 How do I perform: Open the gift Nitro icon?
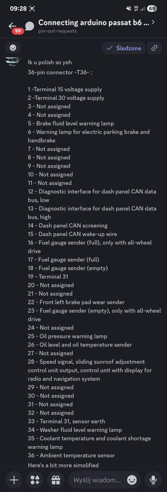coord(55,480)
